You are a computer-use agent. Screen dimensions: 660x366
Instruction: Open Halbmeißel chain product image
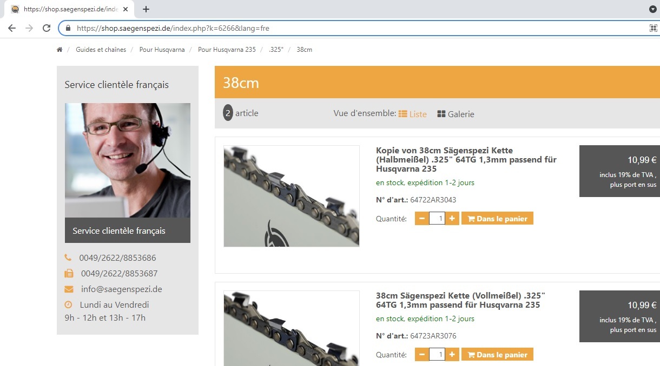point(292,196)
